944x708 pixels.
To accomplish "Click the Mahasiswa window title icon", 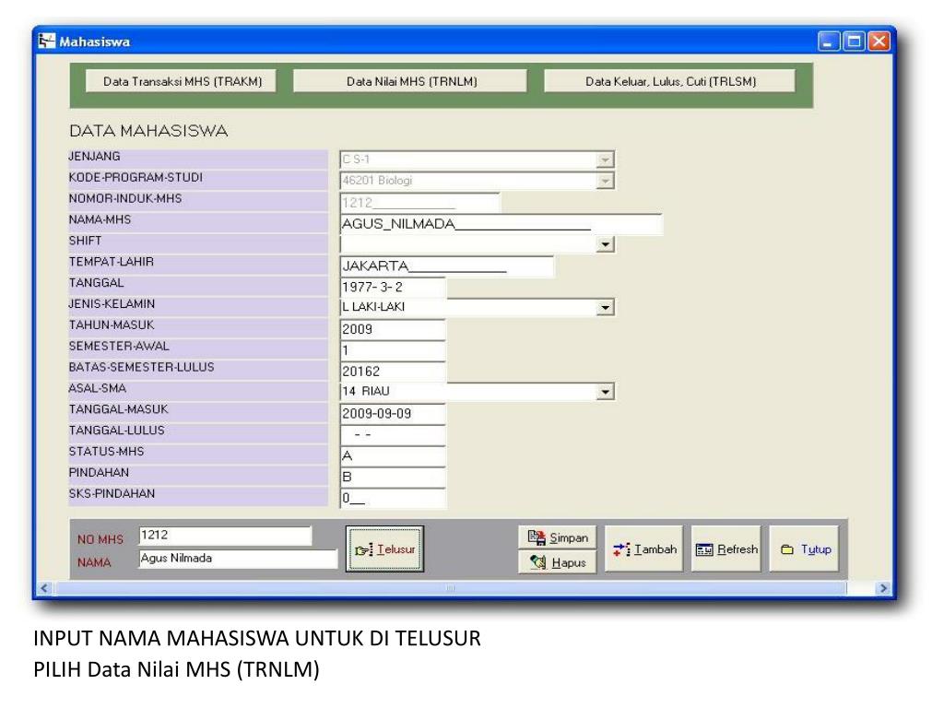I will (46, 41).
